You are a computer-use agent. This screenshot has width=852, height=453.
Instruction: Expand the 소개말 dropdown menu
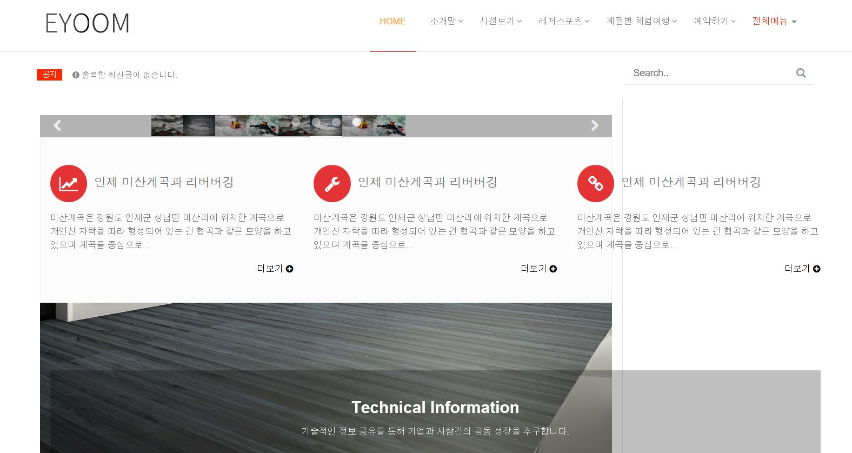pos(446,21)
